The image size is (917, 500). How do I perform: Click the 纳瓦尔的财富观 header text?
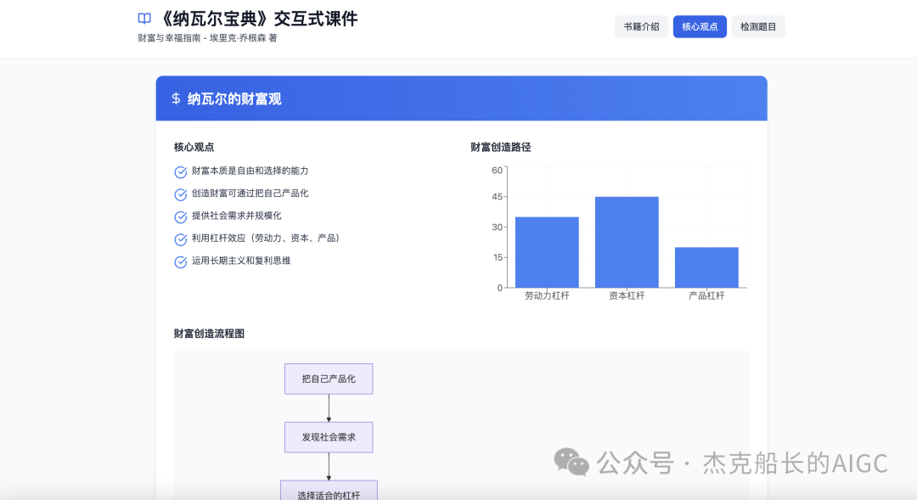234,98
